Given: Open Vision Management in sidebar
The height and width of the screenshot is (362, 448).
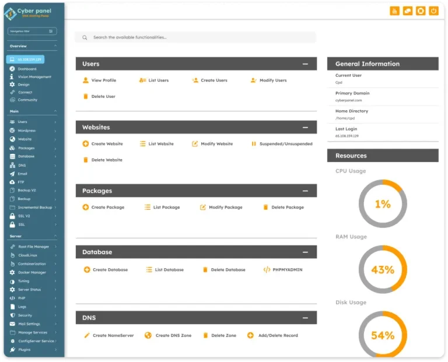Looking at the screenshot, I should (30, 77).
